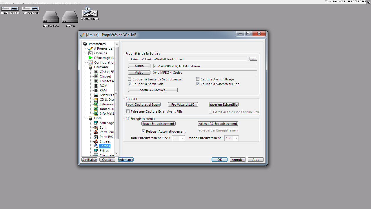Click Sauv. Captures d'Ecran button

(x=143, y=105)
